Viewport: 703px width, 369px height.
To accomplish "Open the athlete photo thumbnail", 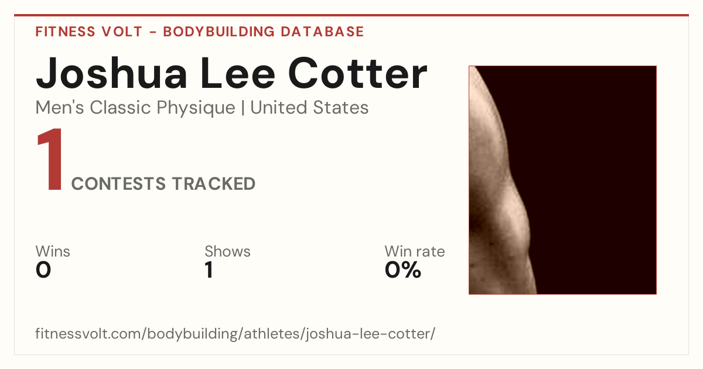I will [562, 180].
